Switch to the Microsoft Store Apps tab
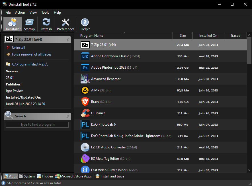Viewport: 252px width, 186px height. [73, 176]
